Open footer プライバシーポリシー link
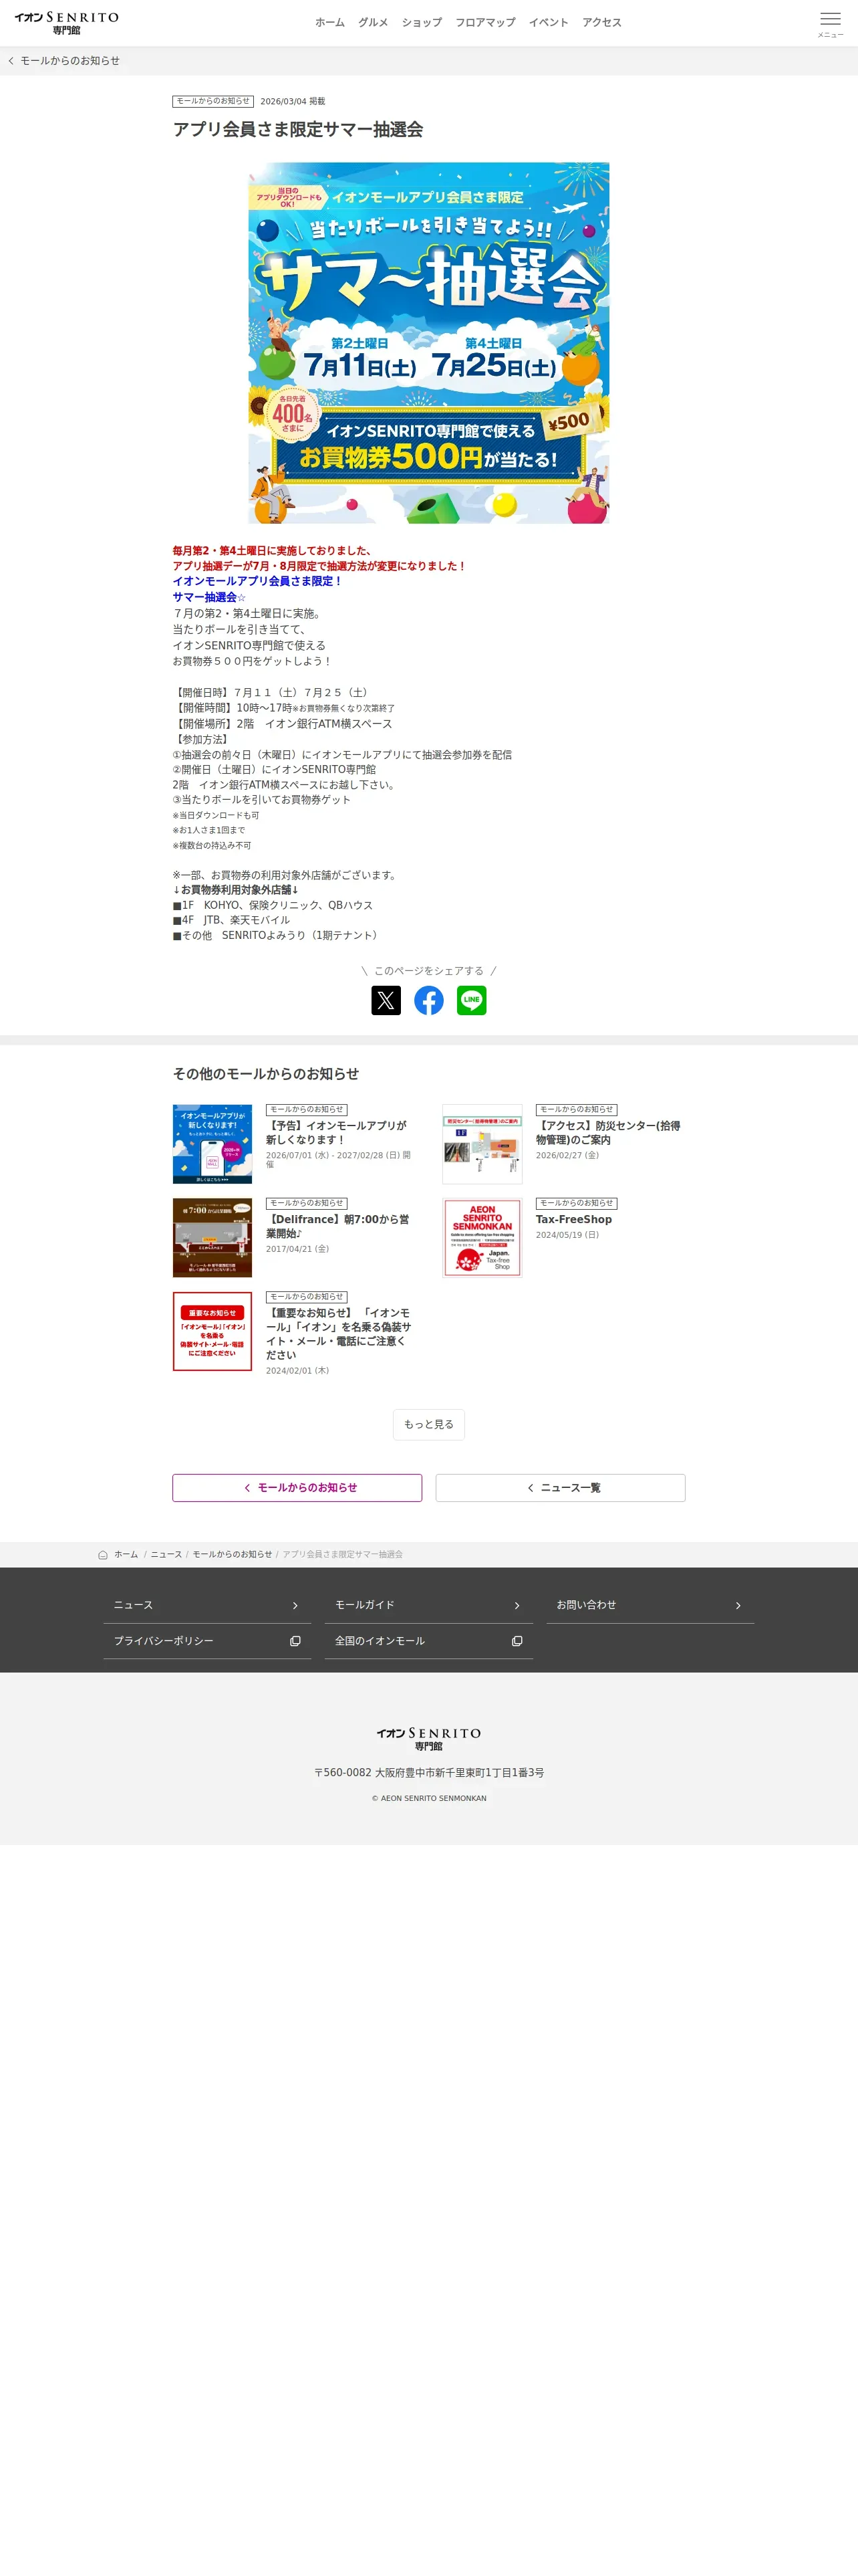 (x=206, y=1641)
